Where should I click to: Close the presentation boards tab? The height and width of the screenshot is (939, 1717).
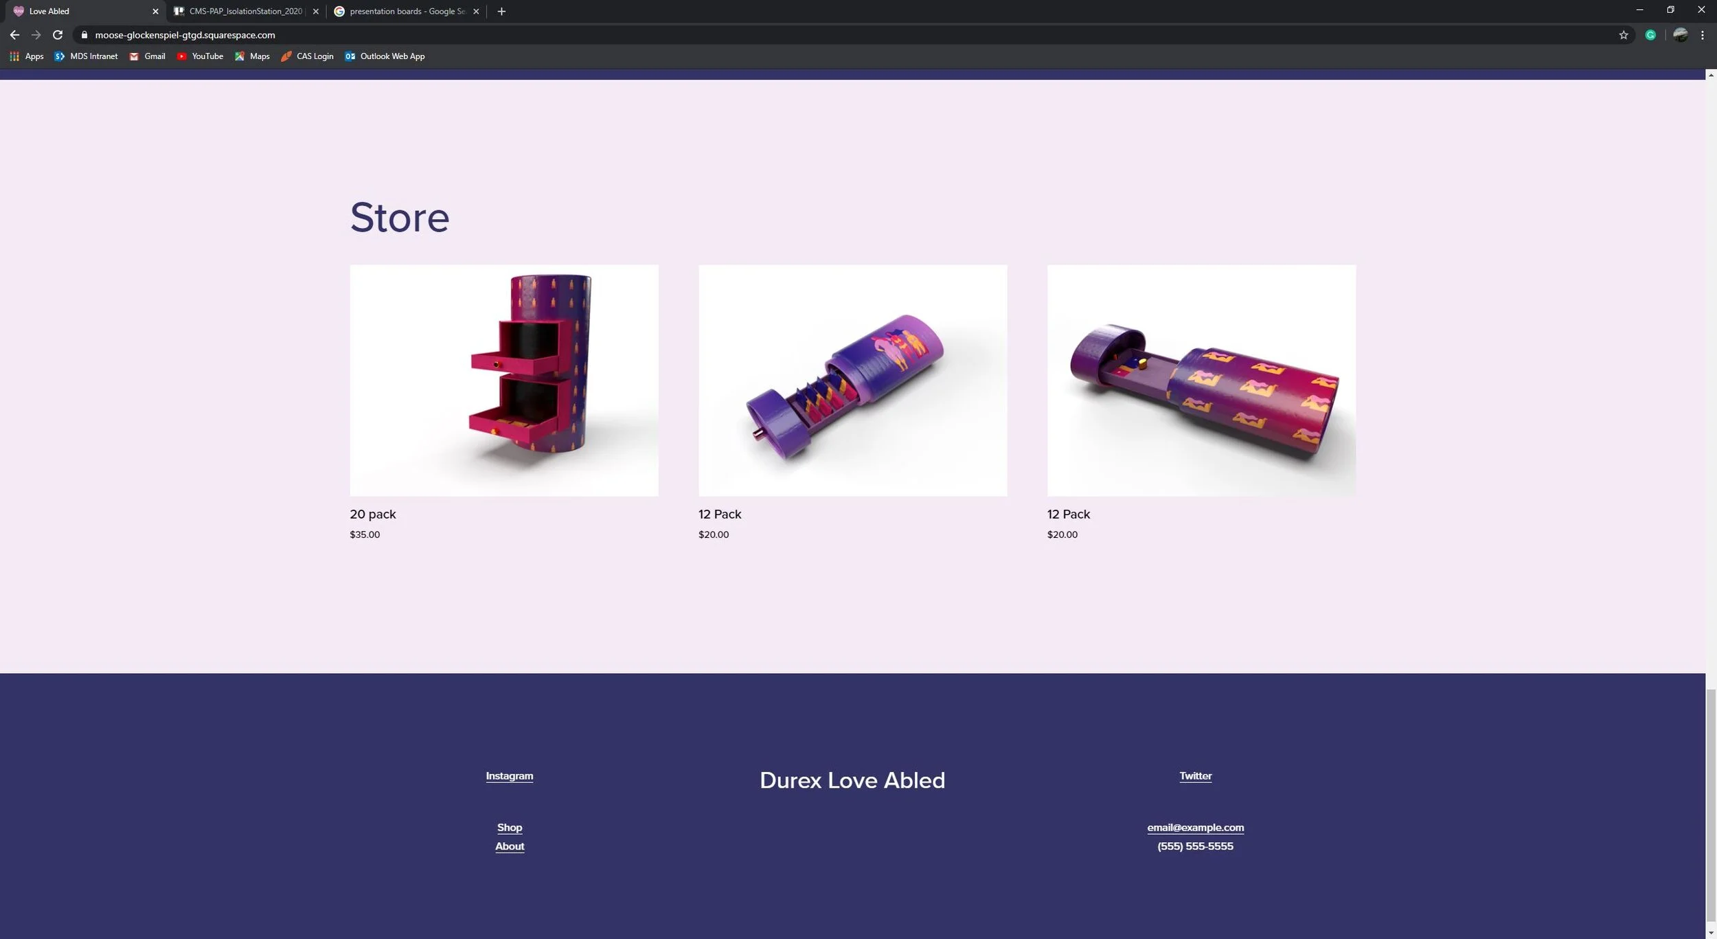[x=476, y=11]
